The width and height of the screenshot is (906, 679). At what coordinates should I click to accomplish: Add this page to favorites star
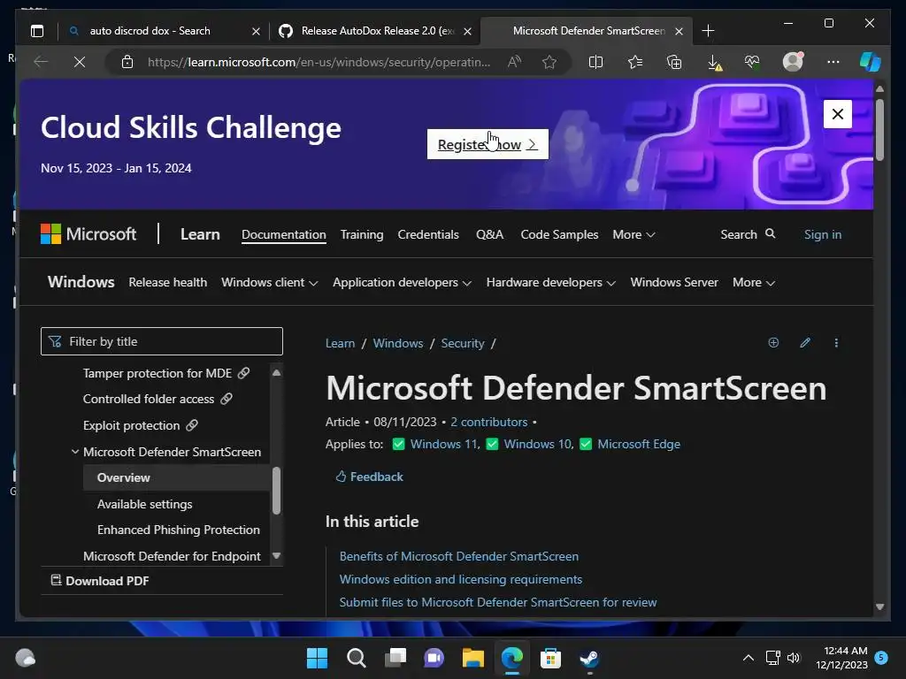(x=549, y=62)
